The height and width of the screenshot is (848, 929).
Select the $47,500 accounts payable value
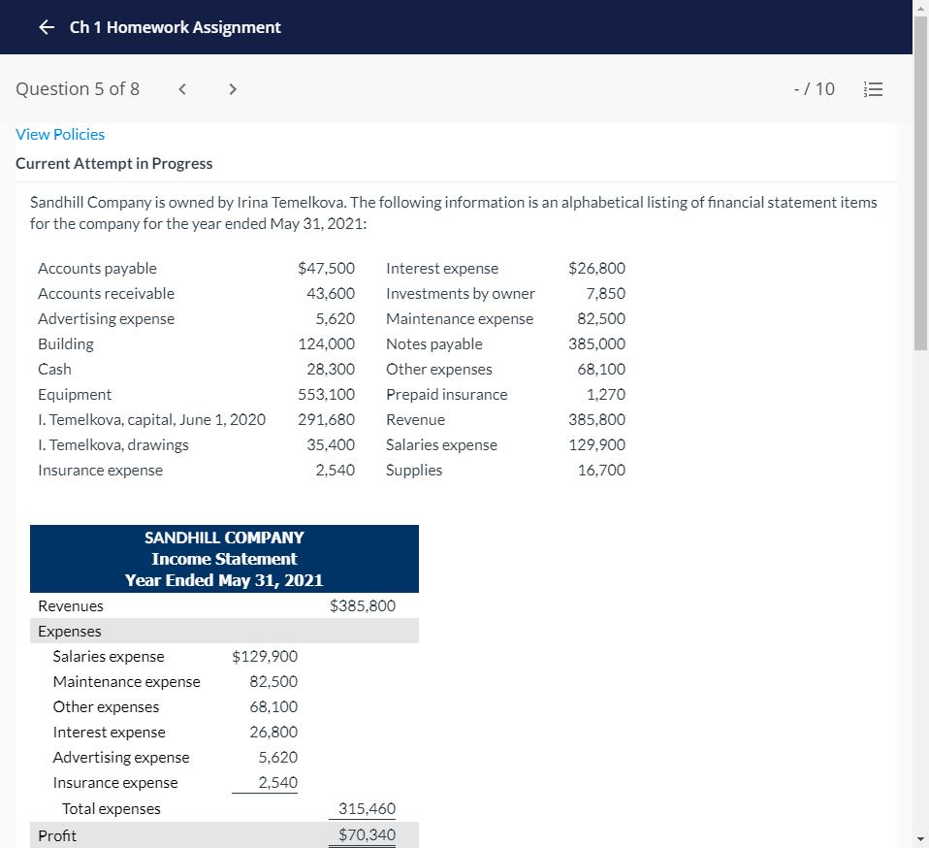coord(326,269)
